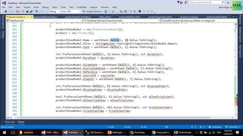The image size is (243, 136).
Task: Click the tedushop repository in status bar
Action: pyautogui.click(x=215, y=127)
